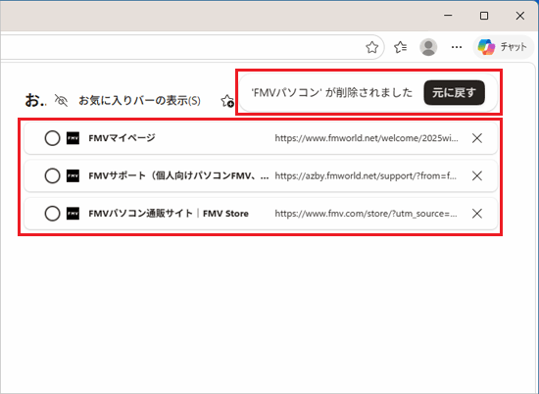Click the FMV favicon beside FMVサポート
The height and width of the screenshot is (394, 539).
point(73,176)
